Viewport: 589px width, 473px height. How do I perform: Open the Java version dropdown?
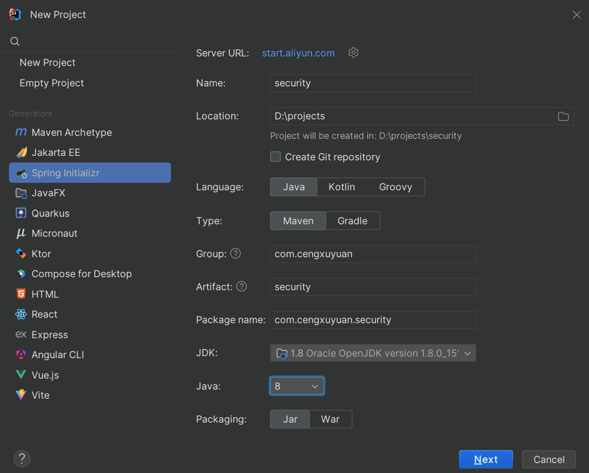[297, 386]
